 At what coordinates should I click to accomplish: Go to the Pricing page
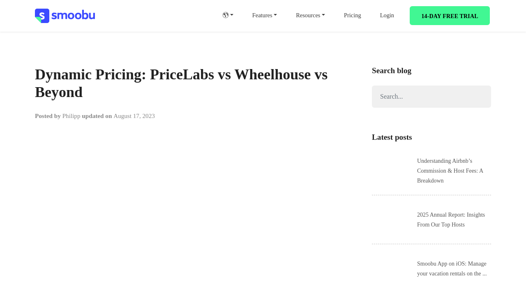(352, 15)
